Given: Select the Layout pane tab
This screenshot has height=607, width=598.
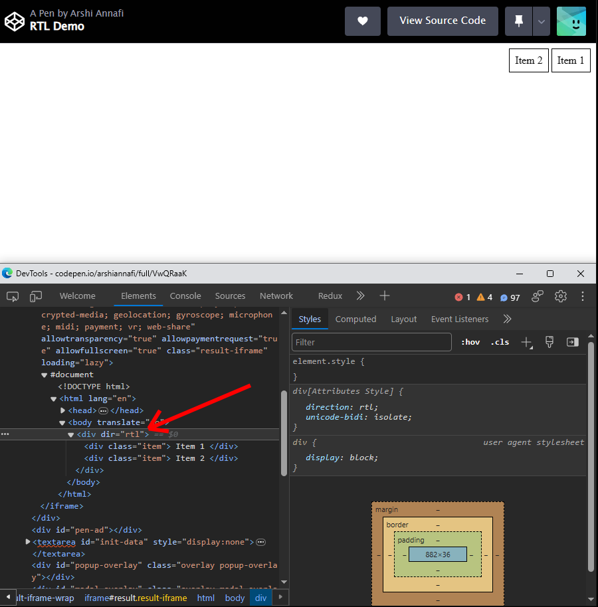Looking at the screenshot, I should click(x=403, y=319).
